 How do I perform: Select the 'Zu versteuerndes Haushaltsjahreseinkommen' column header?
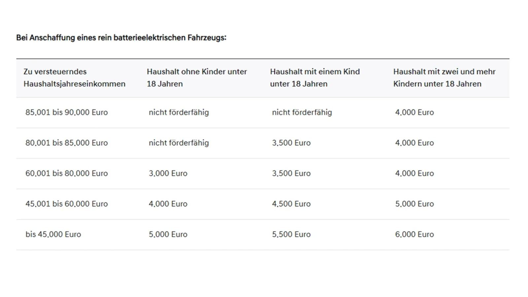click(74, 78)
